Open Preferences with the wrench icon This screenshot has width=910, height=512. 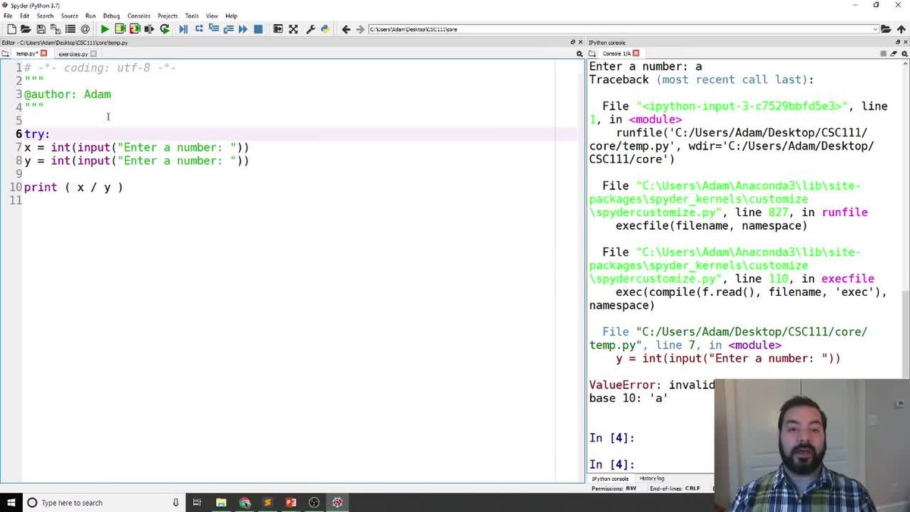pos(311,29)
